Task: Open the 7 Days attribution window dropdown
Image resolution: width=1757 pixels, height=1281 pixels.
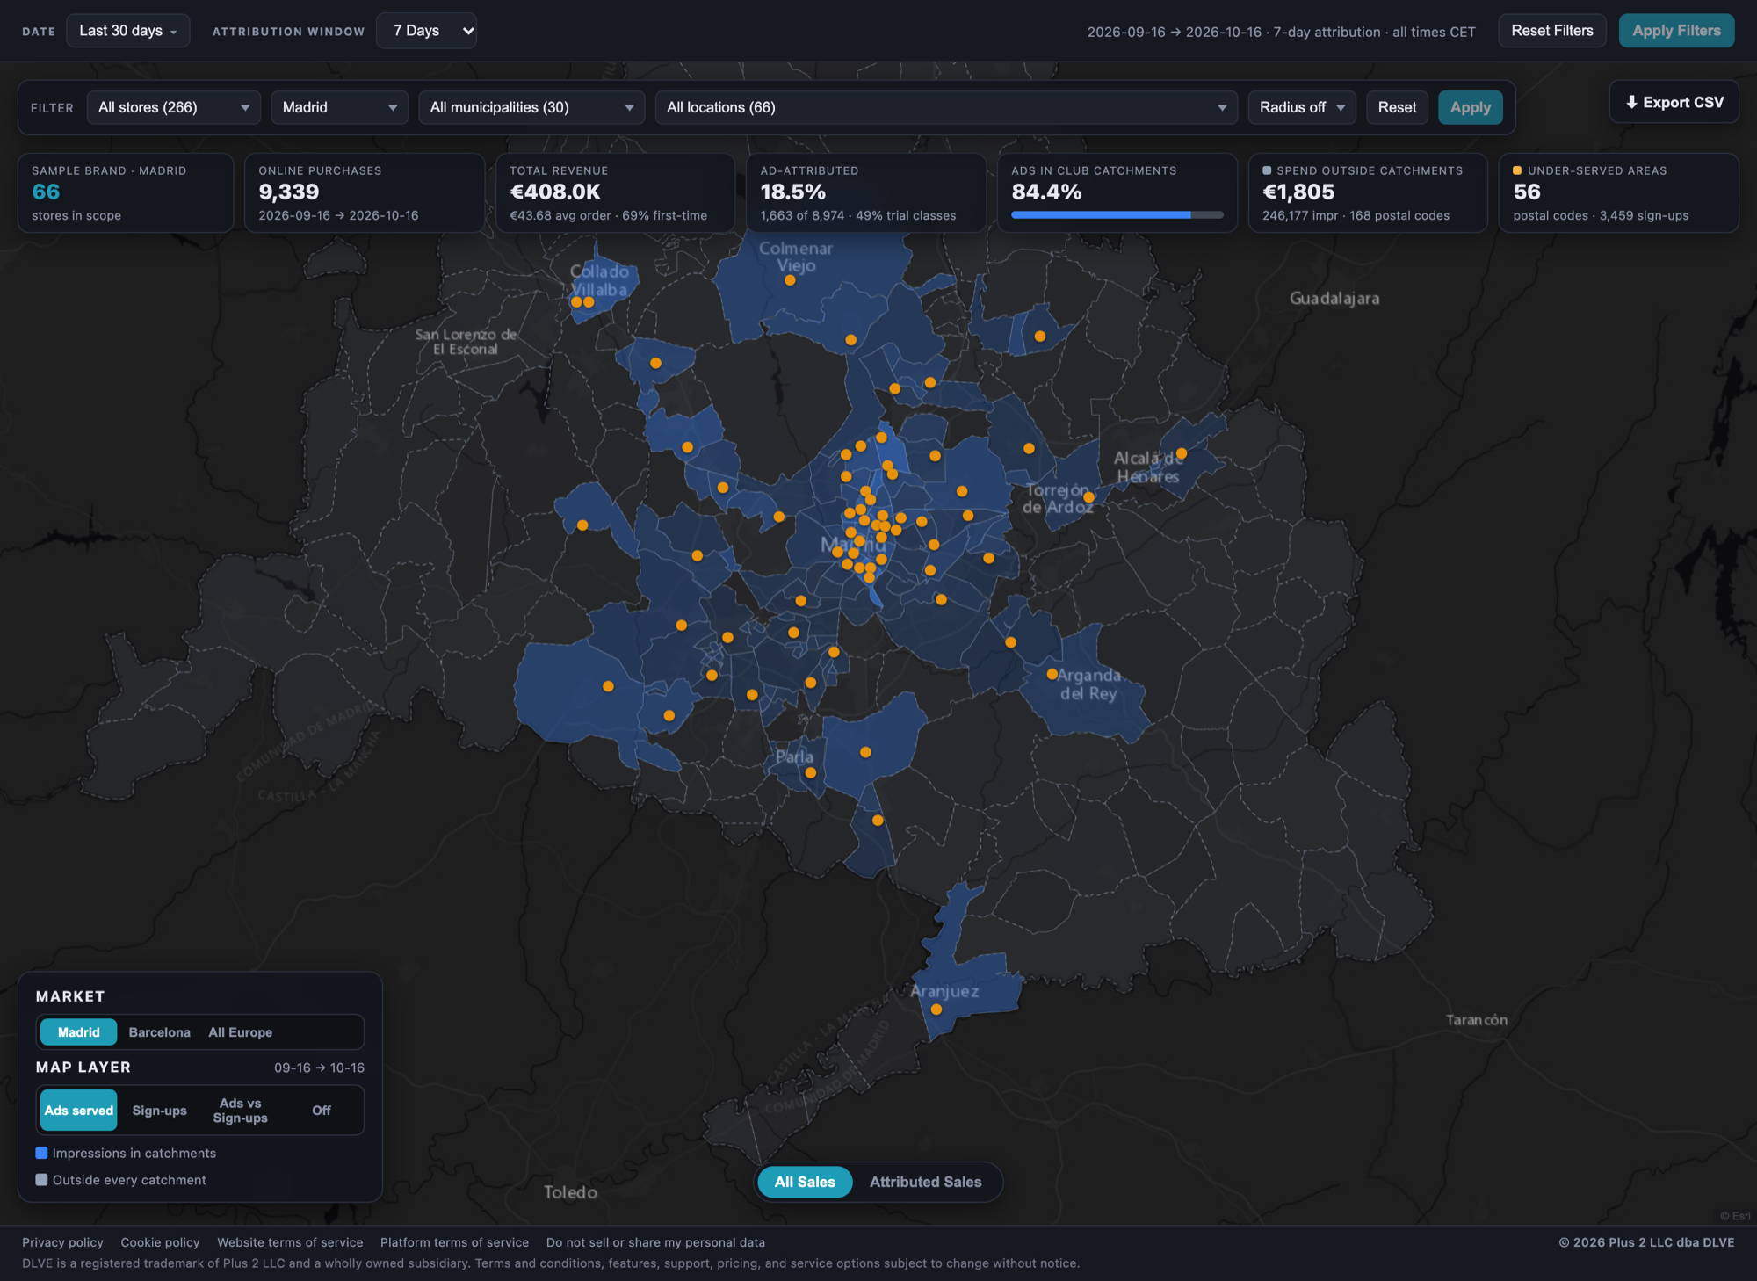Action: coord(427,31)
